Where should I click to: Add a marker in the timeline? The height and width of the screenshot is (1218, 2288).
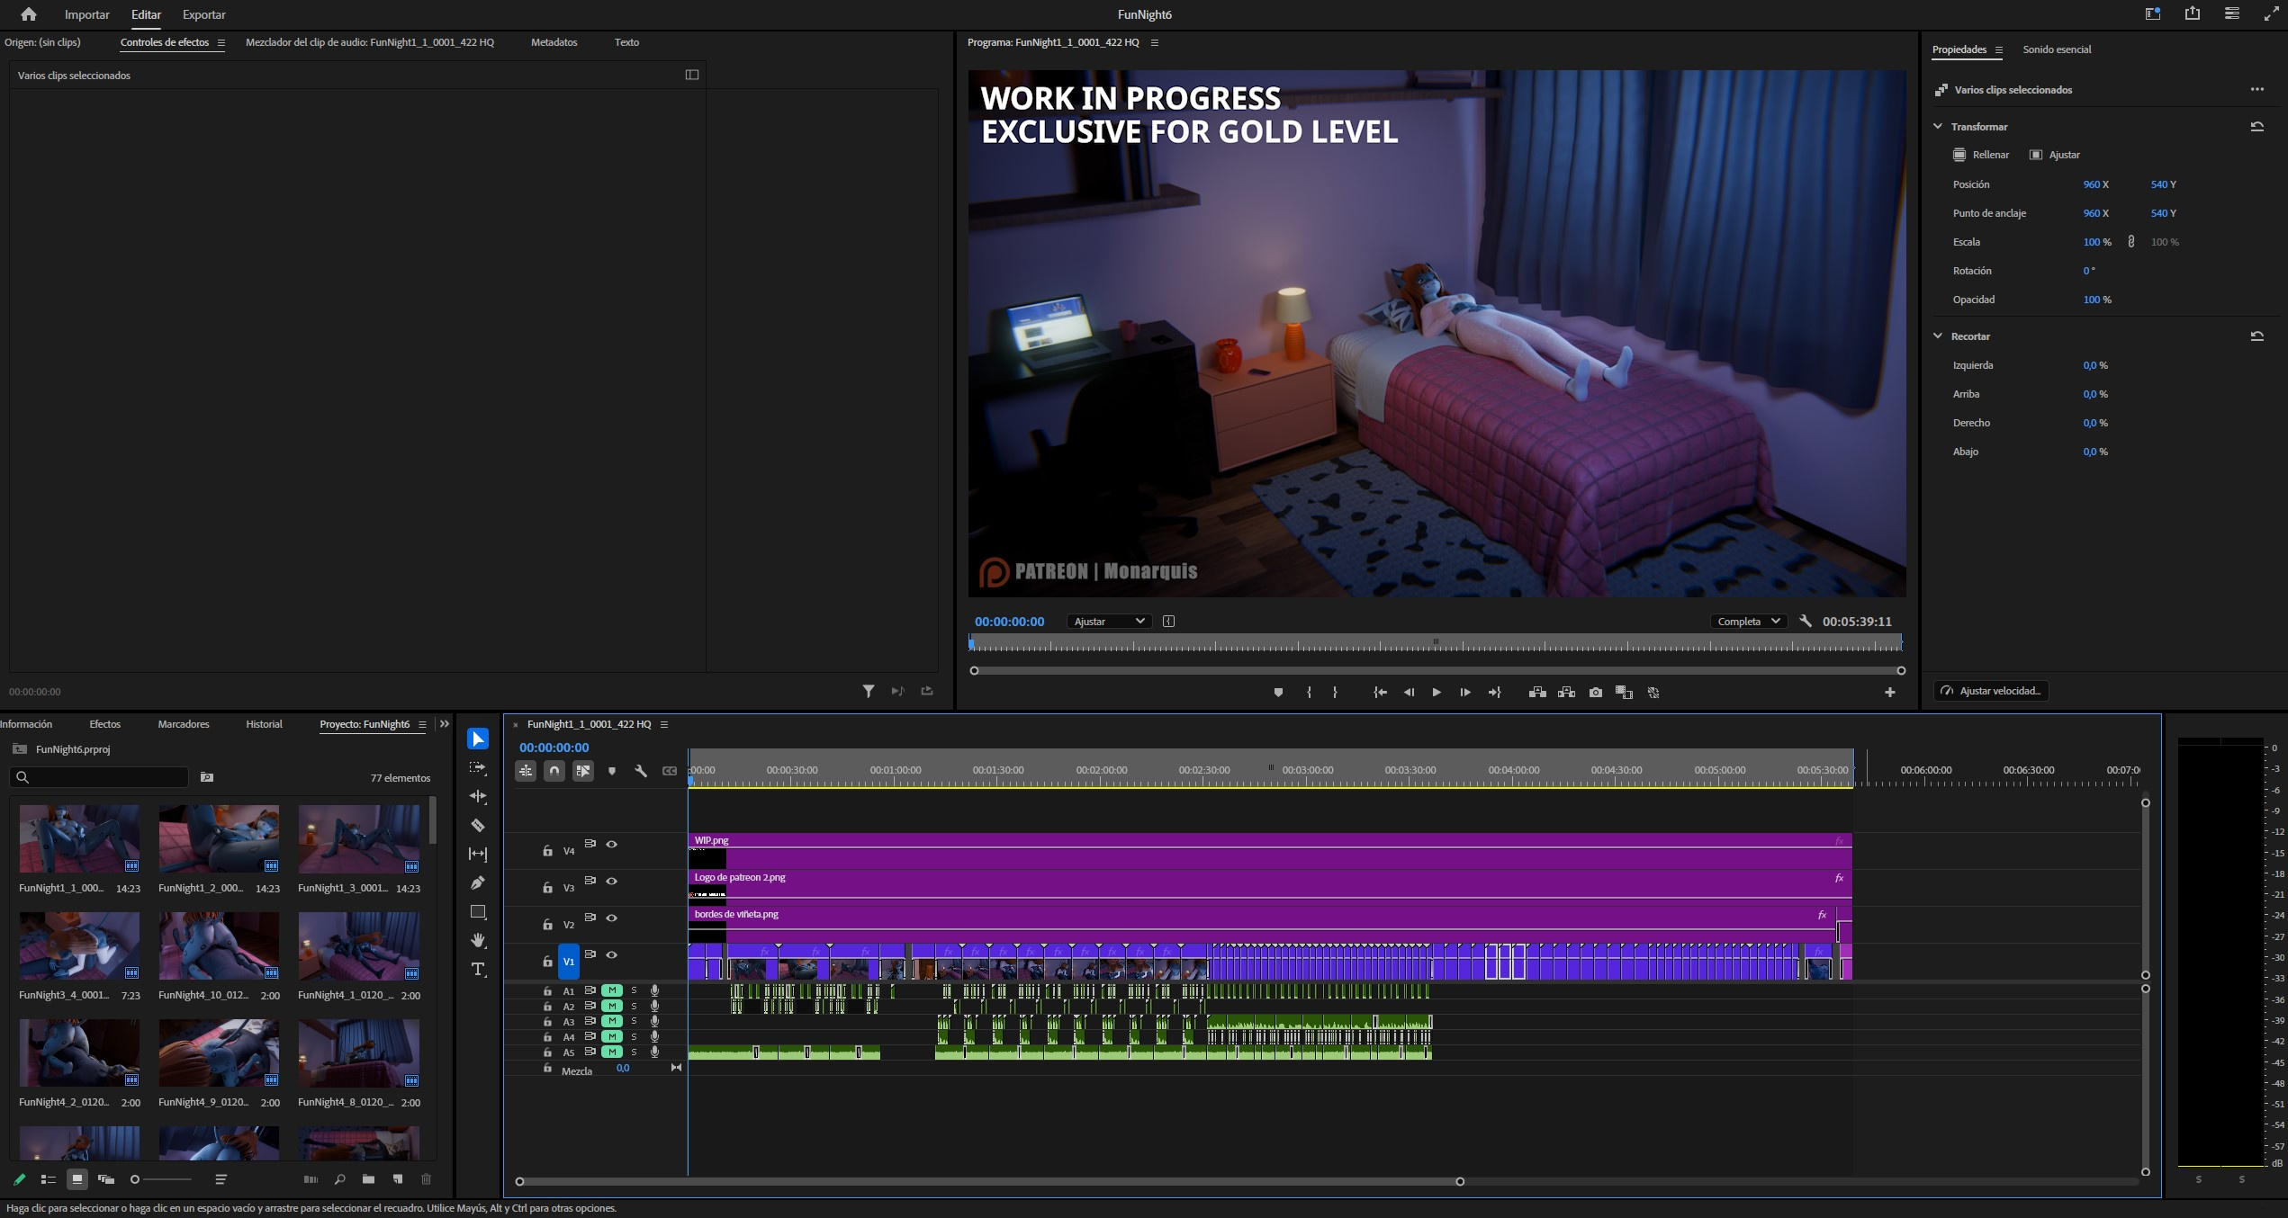click(612, 771)
